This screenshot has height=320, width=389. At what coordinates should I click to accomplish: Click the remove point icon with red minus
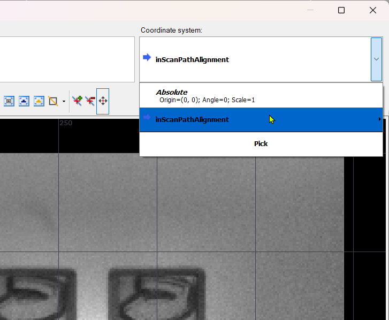pos(90,101)
